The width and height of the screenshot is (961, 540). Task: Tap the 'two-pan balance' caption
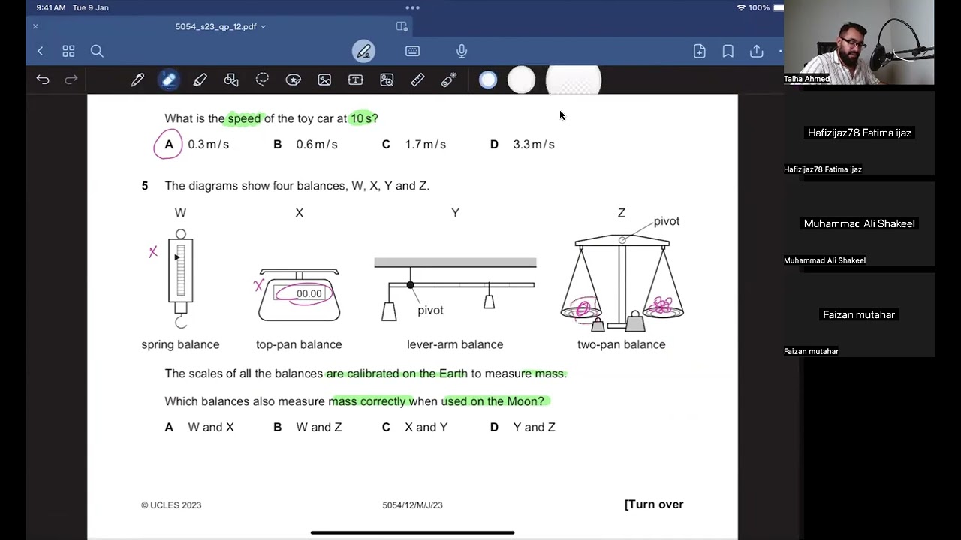(622, 344)
